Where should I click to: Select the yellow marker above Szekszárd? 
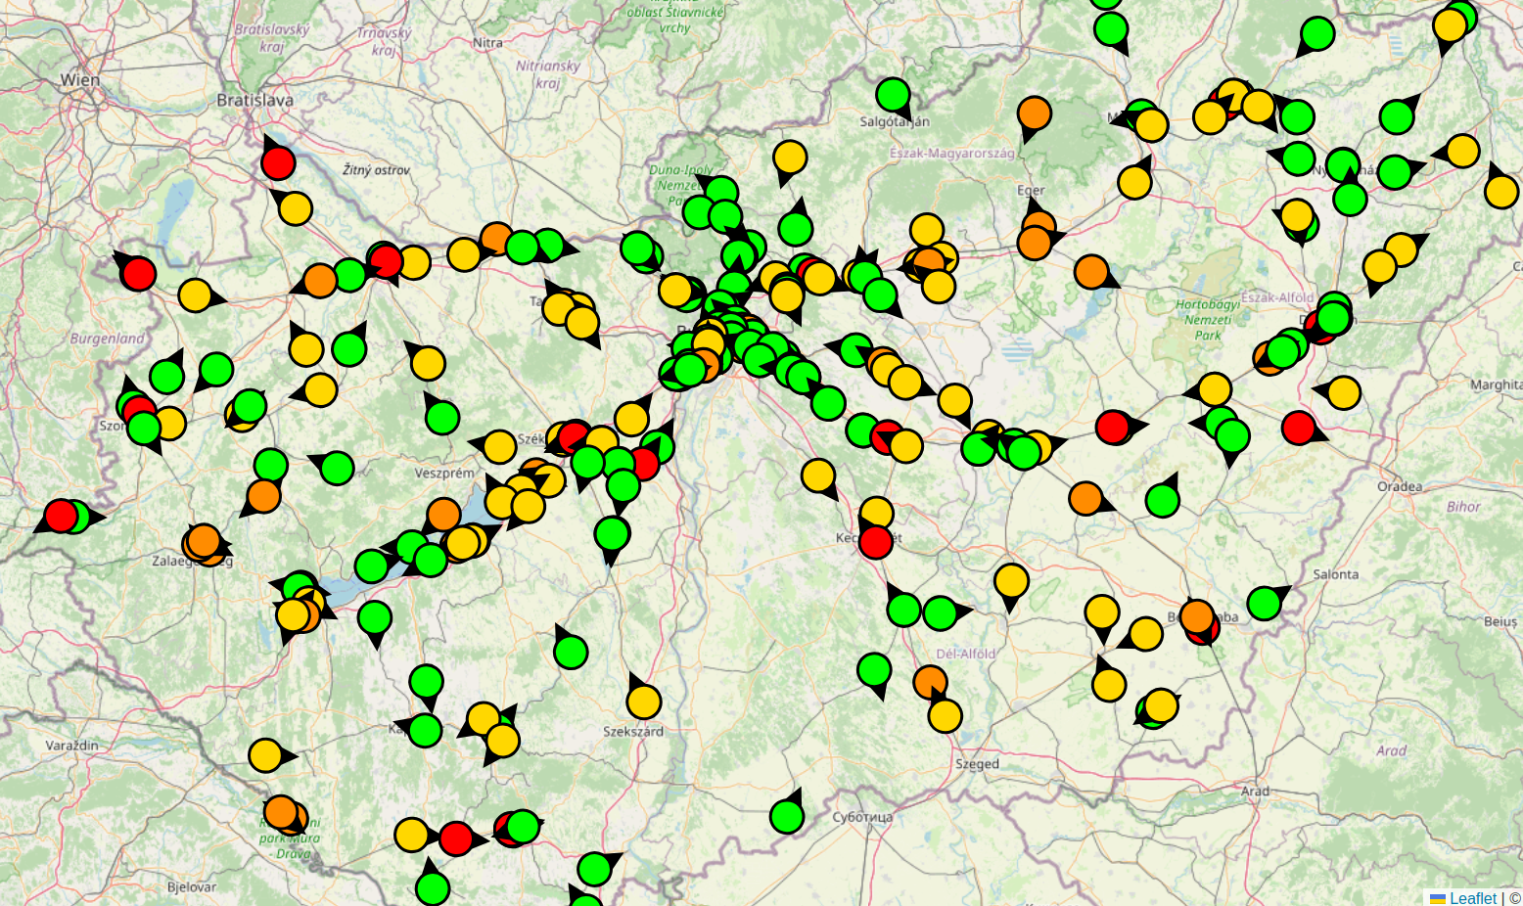point(644,702)
